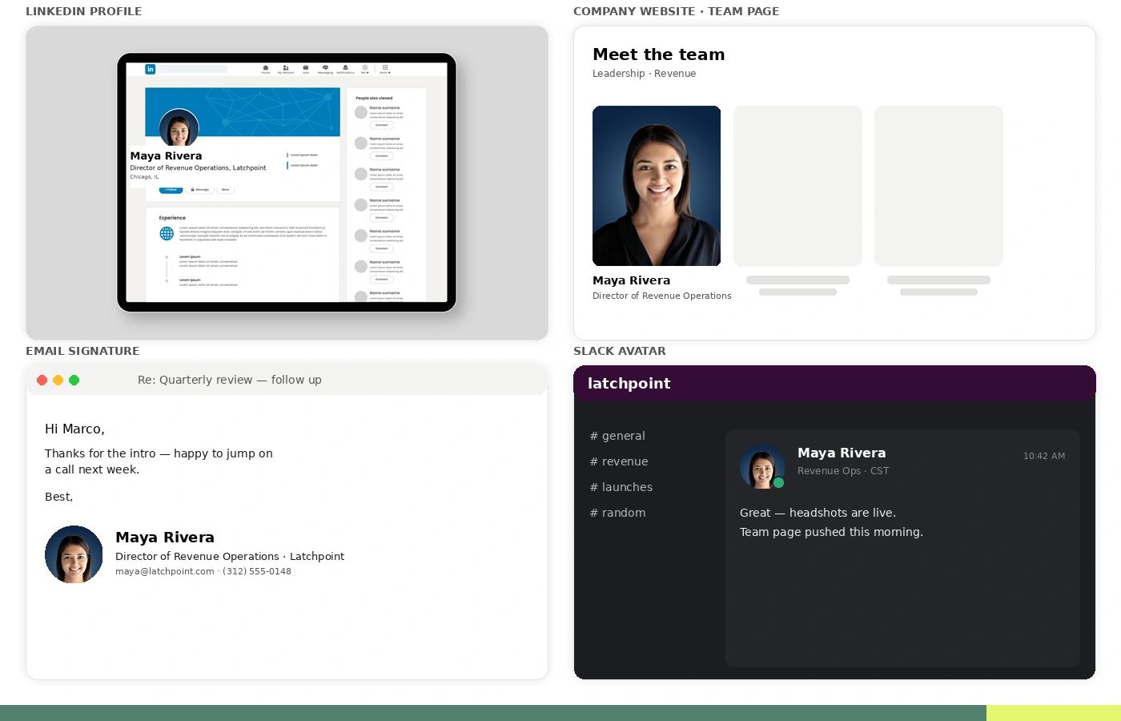Image resolution: width=1121 pixels, height=721 pixels.
Task: Click the round avatar in the email signature
Action: (x=74, y=554)
